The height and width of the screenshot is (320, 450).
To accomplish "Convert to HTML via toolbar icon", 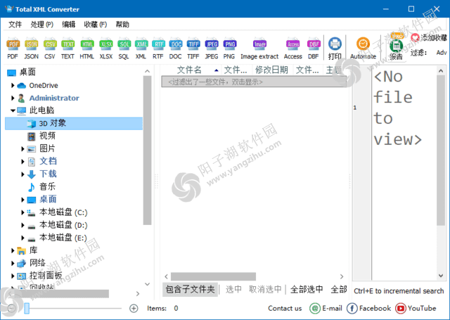I will coord(87,49).
